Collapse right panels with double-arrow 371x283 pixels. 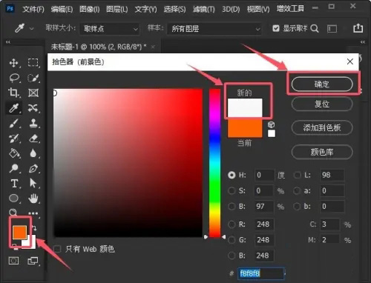(x=363, y=42)
